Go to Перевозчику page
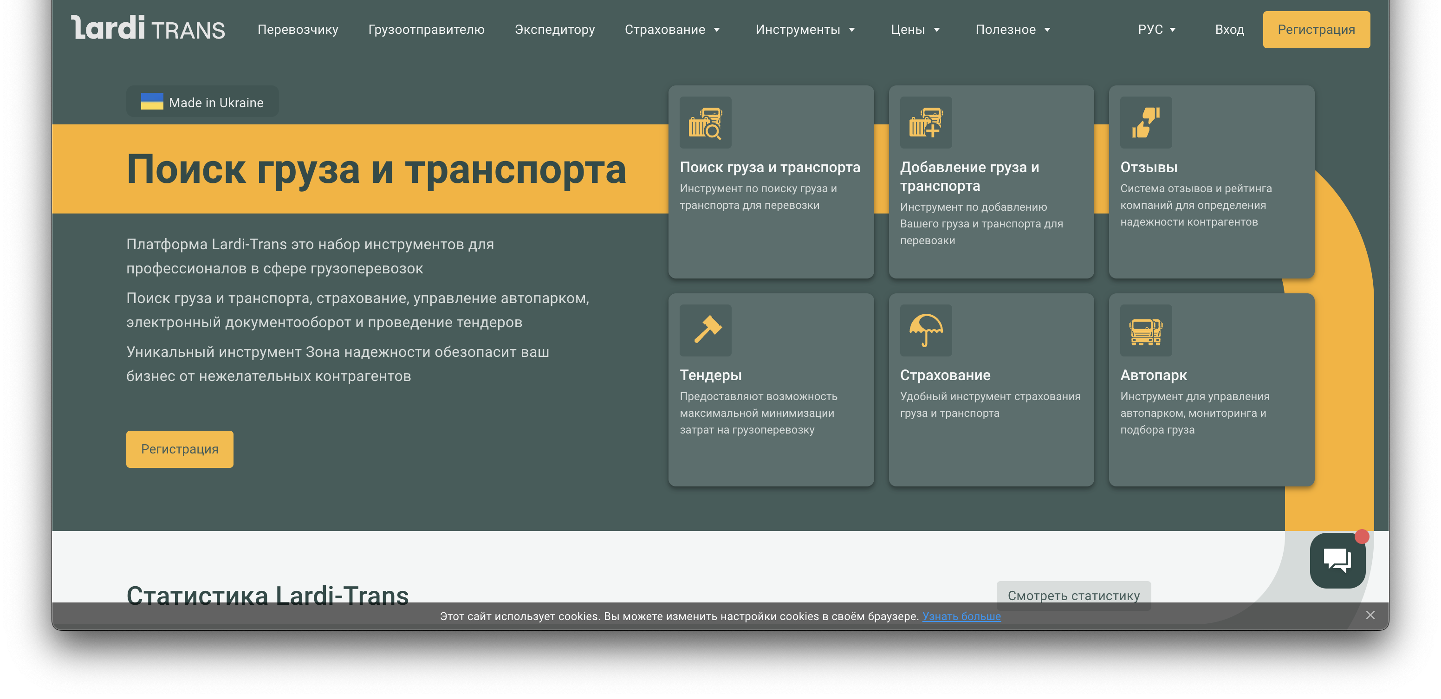Viewport: 1441px width, 699px height. click(x=298, y=30)
